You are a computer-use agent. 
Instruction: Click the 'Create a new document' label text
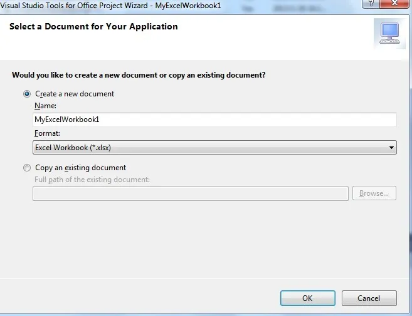[x=75, y=94]
